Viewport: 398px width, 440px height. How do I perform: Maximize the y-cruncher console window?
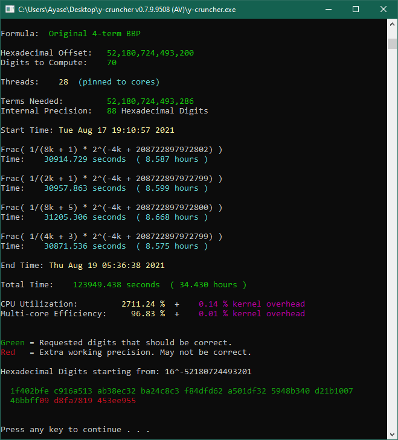click(x=356, y=9)
